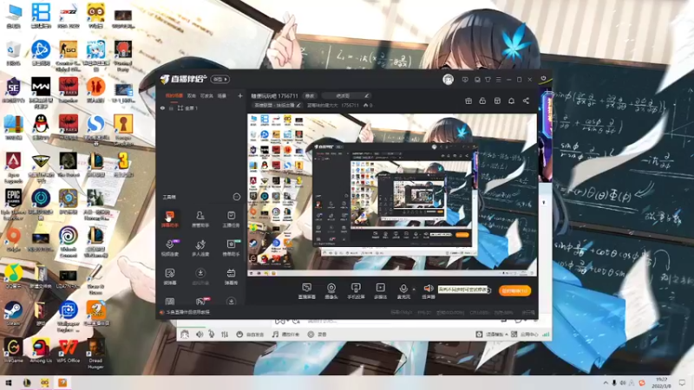Image resolution: width=694 pixels, height=390 pixels.
Task: Open the 多人连麦 tool icon
Action: point(200,248)
